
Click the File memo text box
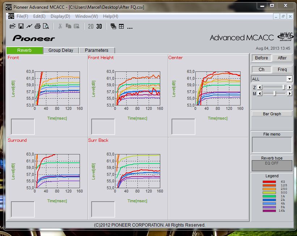coord(272,145)
